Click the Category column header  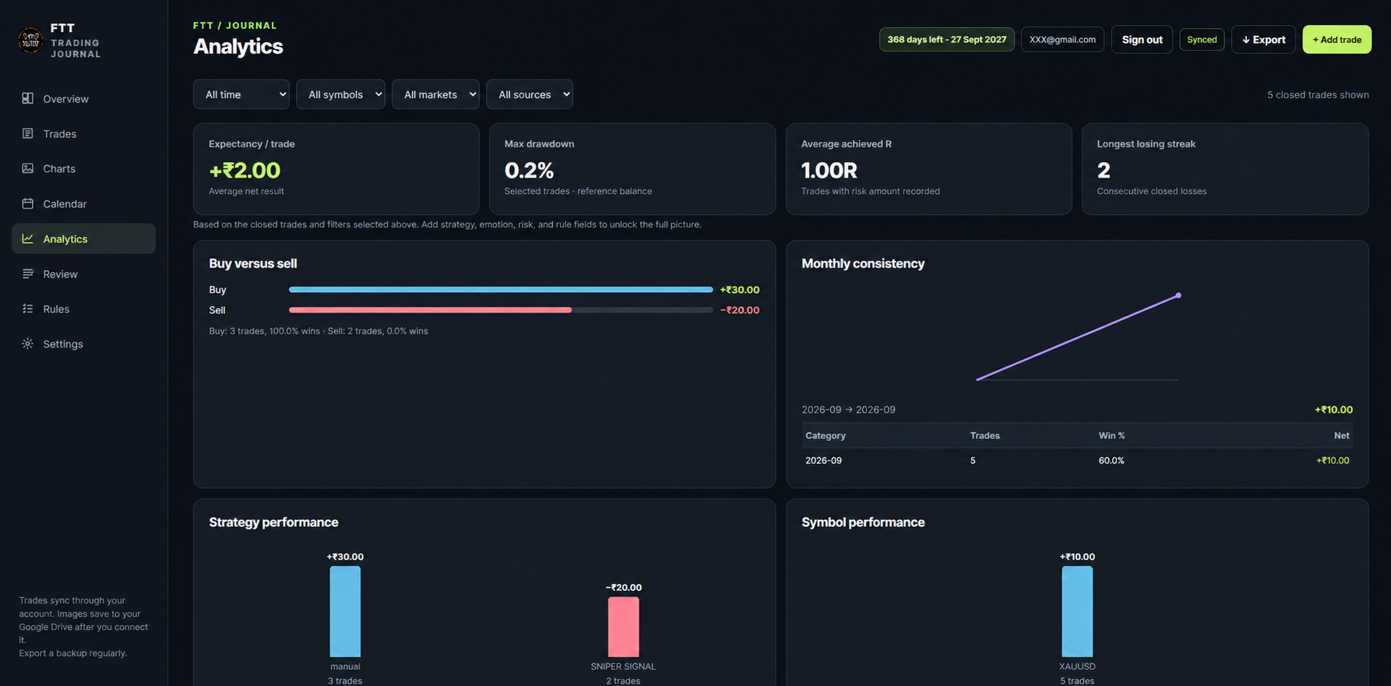(x=826, y=435)
